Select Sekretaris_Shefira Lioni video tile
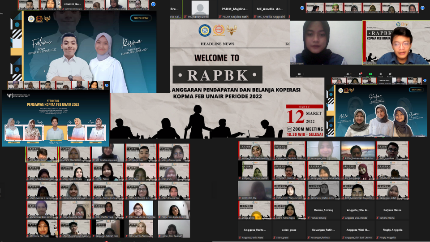This screenshot has height=242, width=430. [323, 190]
